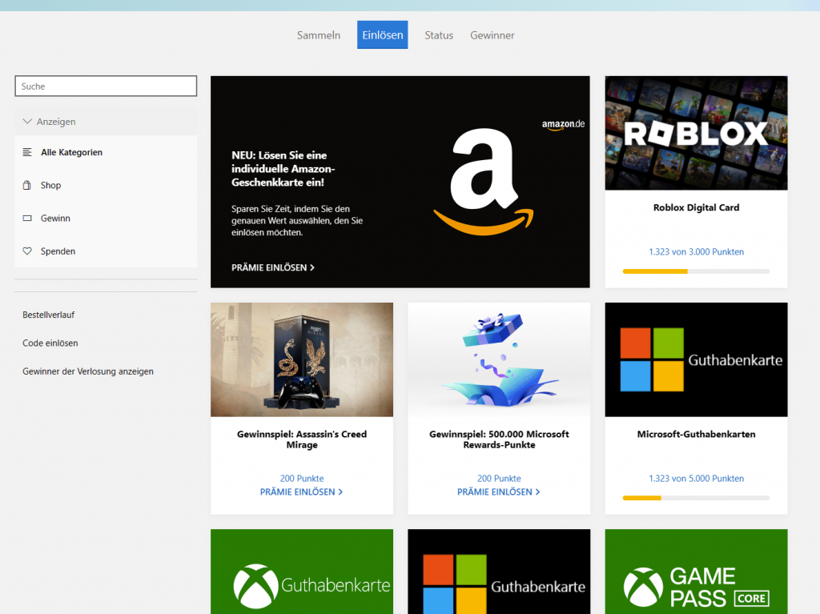Viewport: 820px width, 614px height.
Task: Open Gewinnspiel: Assassin's Creed Mirage title
Action: (302, 439)
